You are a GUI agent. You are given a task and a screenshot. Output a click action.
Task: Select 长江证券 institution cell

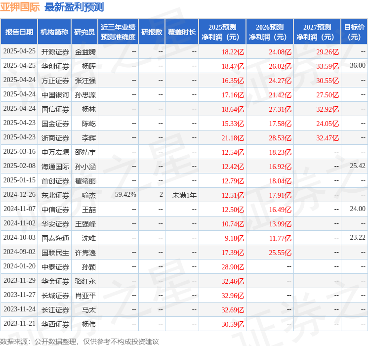click(x=55, y=309)
